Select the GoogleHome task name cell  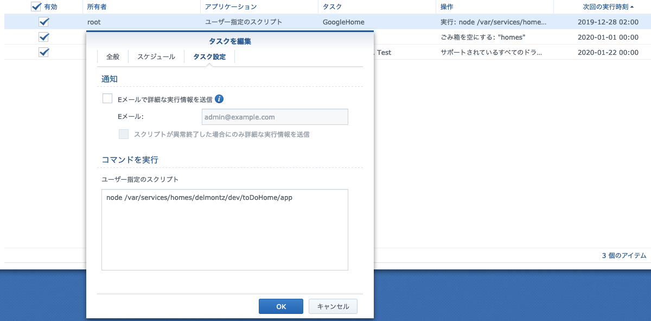point(343,22)
